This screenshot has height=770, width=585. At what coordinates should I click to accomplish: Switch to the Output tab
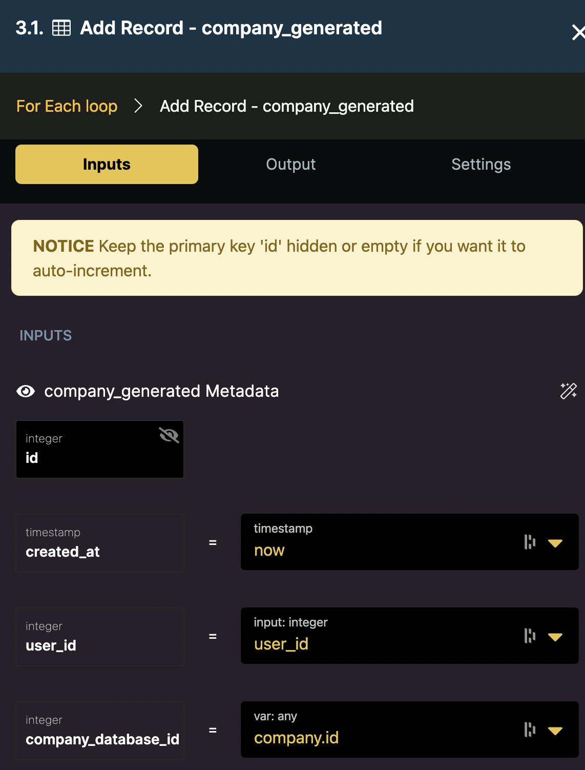coord(290,165)
